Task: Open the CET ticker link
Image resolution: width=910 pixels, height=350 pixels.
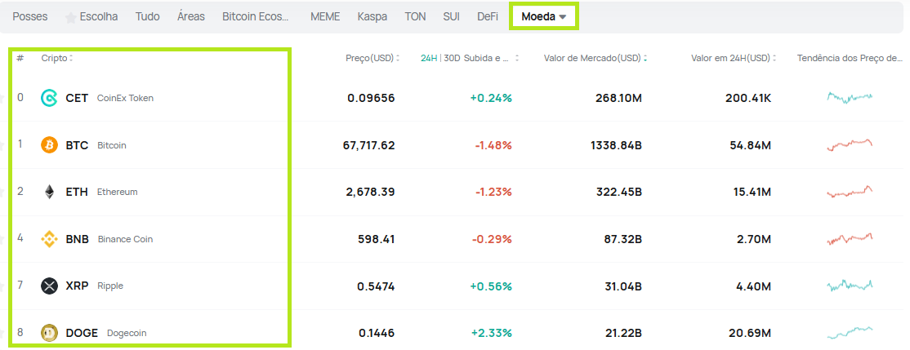Action: 77,98
